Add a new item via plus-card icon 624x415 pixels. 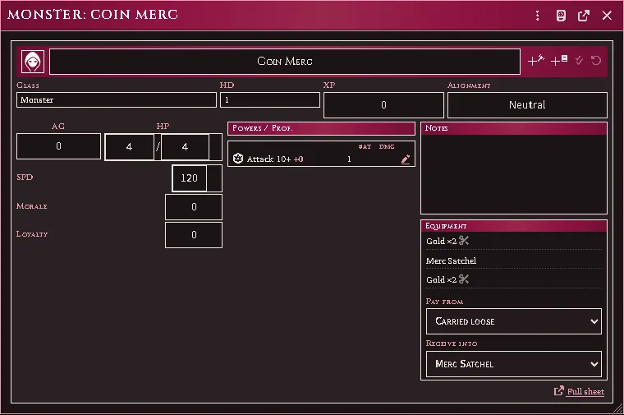[559, 61]
